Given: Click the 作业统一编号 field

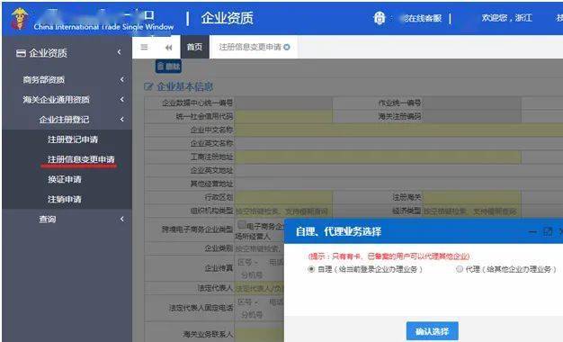Looking at the screenshot, I should point(471,103).
